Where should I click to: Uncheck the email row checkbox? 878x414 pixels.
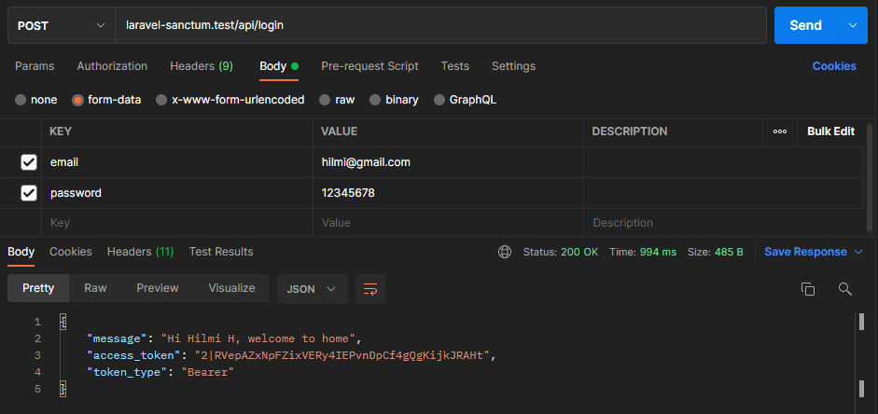[x=29, y=162]
